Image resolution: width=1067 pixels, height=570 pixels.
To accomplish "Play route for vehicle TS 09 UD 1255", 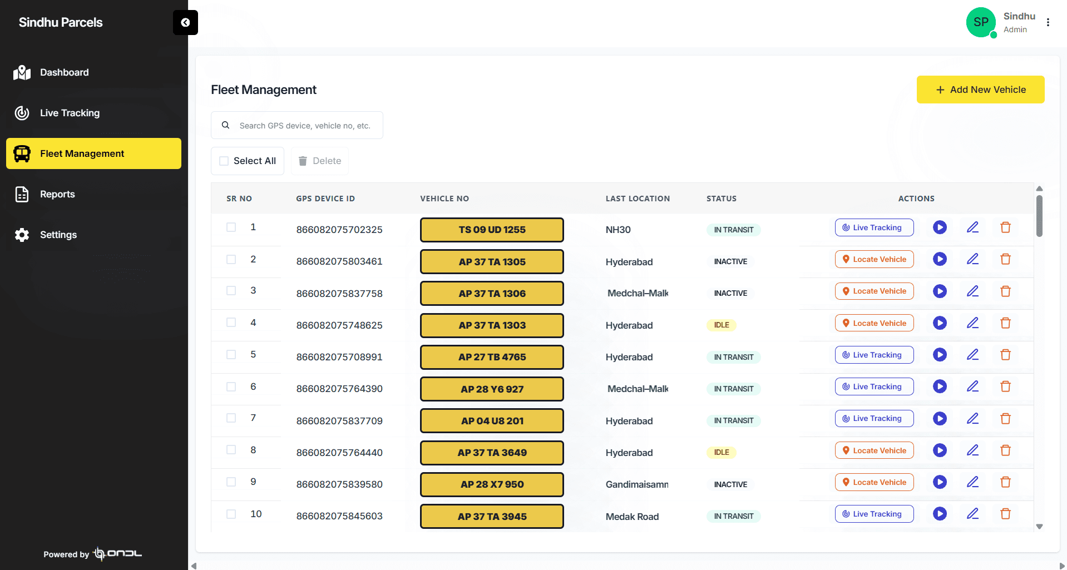I will [x=940, y=227].
